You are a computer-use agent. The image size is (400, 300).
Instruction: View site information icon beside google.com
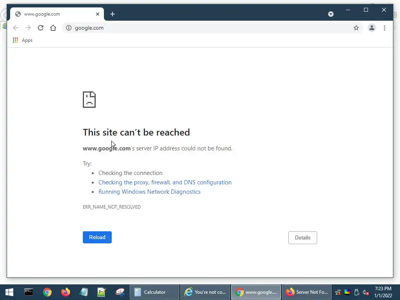tap(69, 28)
